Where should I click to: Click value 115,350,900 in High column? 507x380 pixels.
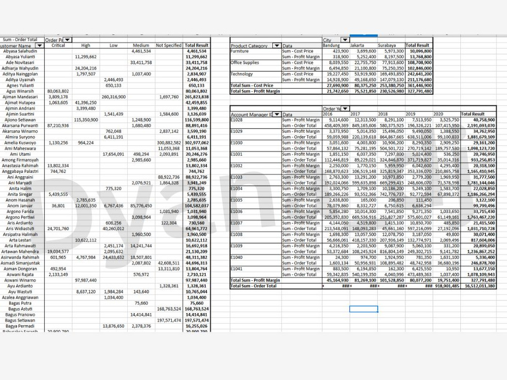(x=86, y=120)
